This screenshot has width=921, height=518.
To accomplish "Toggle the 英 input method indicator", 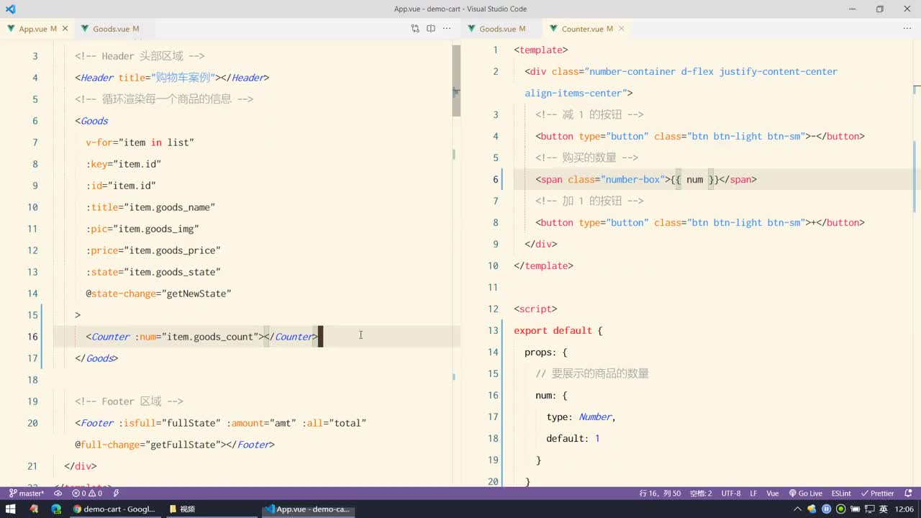I will 883,509.
